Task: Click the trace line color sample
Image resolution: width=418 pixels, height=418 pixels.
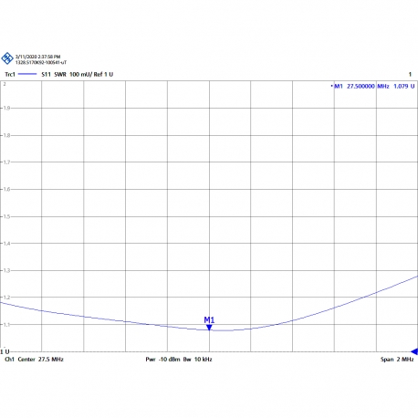Action: click(27, 74)
